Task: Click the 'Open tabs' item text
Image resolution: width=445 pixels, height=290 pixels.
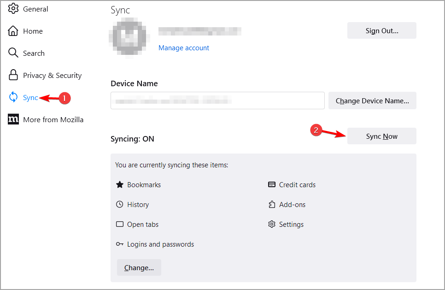Action: tap(143, 225)
